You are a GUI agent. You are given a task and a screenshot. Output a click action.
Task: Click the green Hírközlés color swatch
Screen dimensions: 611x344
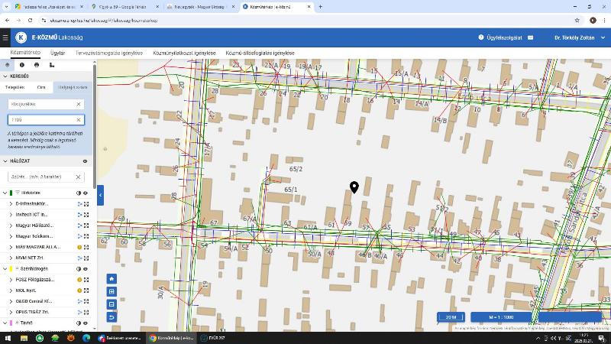click(x=11, y=193)
